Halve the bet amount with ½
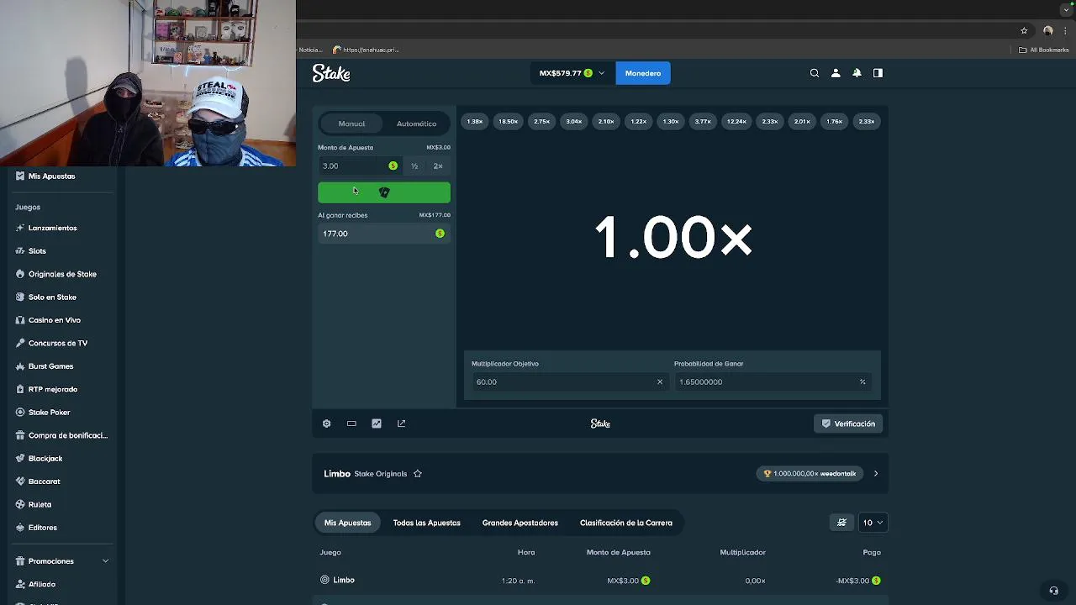Image resolution: width=1076 pixels, height=605 pixels. click(x=414, y=166)
